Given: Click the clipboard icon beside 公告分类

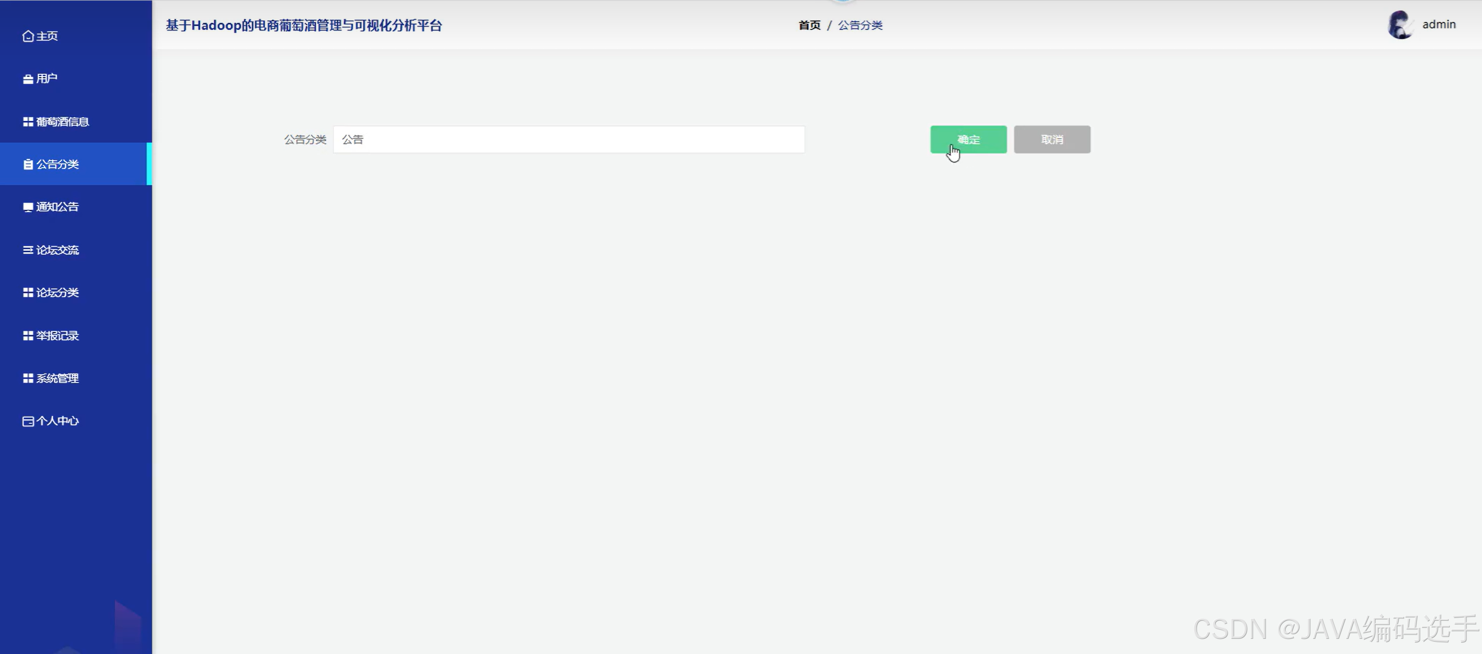Looking at the screenshot, I should pyautogui.click(x=28, y=164).
